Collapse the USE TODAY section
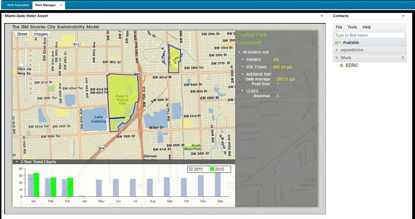This screenshot has height=219, width=415. coord(243,67)
